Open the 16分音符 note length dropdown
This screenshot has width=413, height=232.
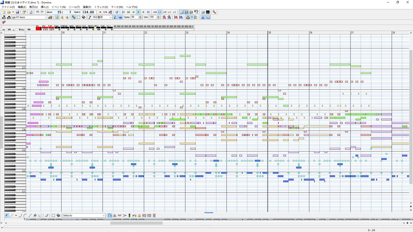pos(111,17)
